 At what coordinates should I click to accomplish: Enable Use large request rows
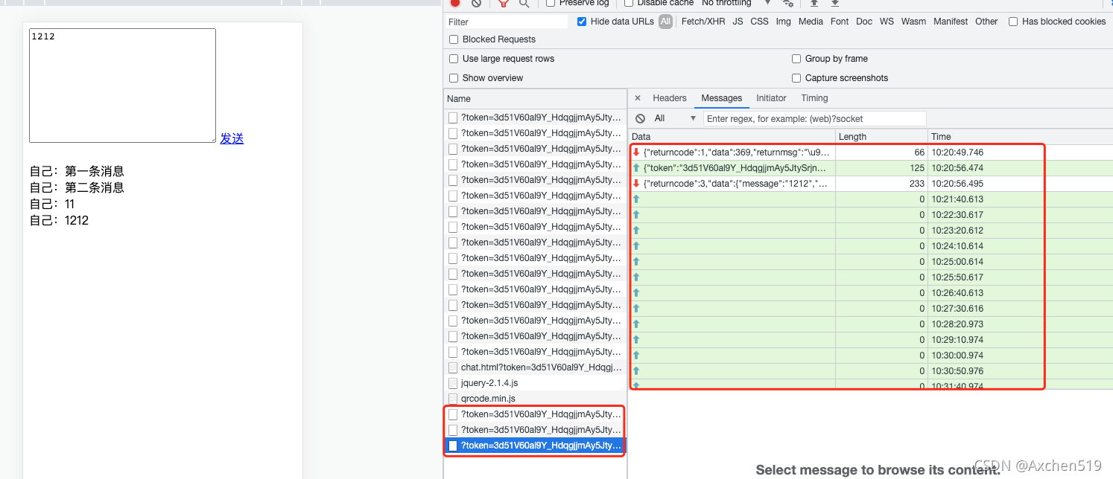[454, 59]
